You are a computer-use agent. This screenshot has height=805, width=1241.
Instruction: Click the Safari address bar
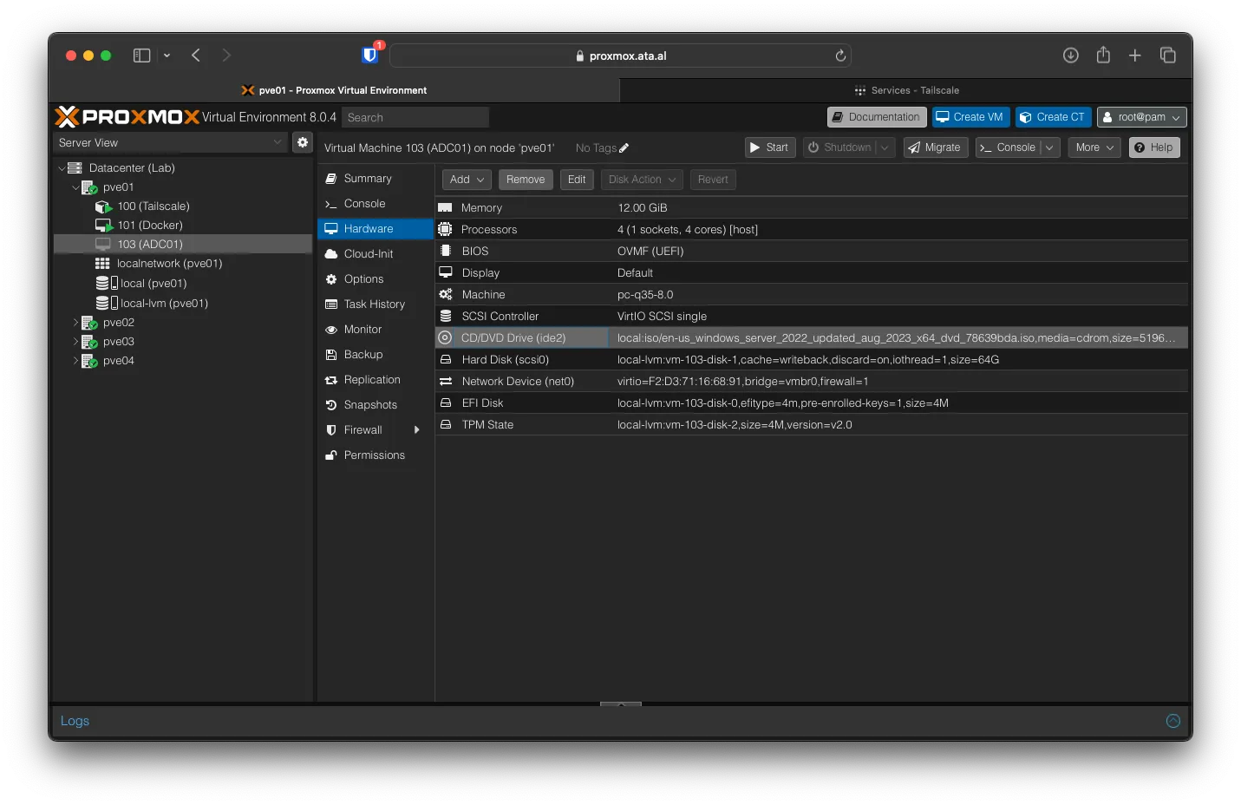click(x=620, y=56)
